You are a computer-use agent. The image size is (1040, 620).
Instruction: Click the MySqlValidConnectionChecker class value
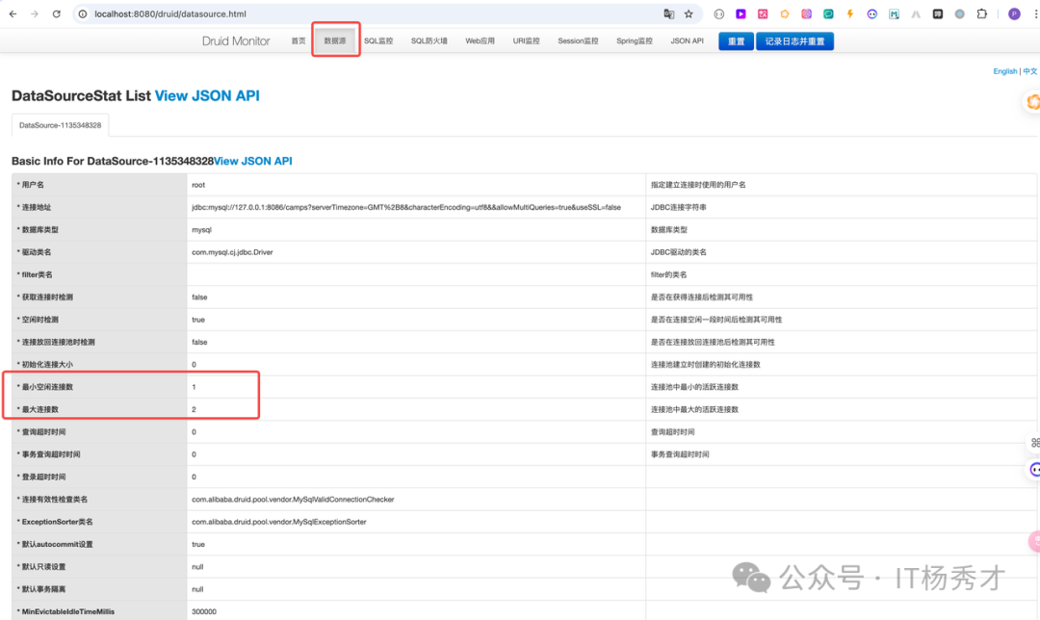point(293,500)
